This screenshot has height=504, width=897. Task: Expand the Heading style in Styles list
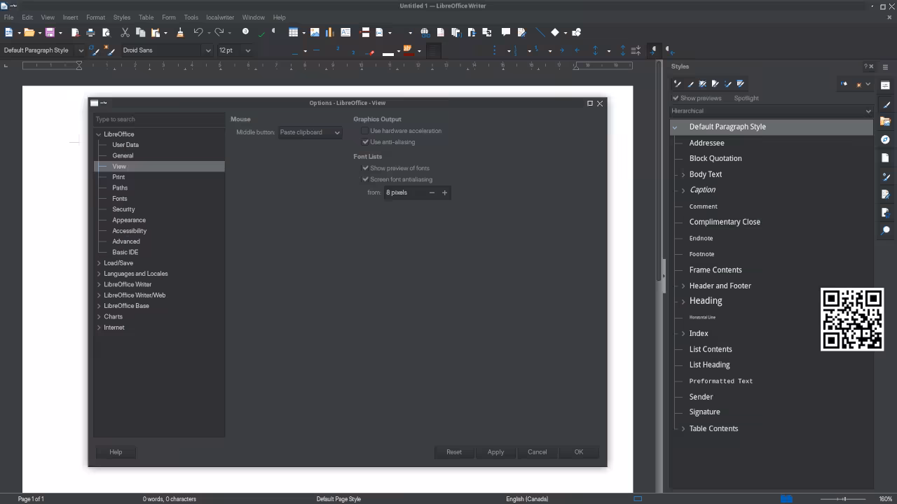[x=683, y=302]
